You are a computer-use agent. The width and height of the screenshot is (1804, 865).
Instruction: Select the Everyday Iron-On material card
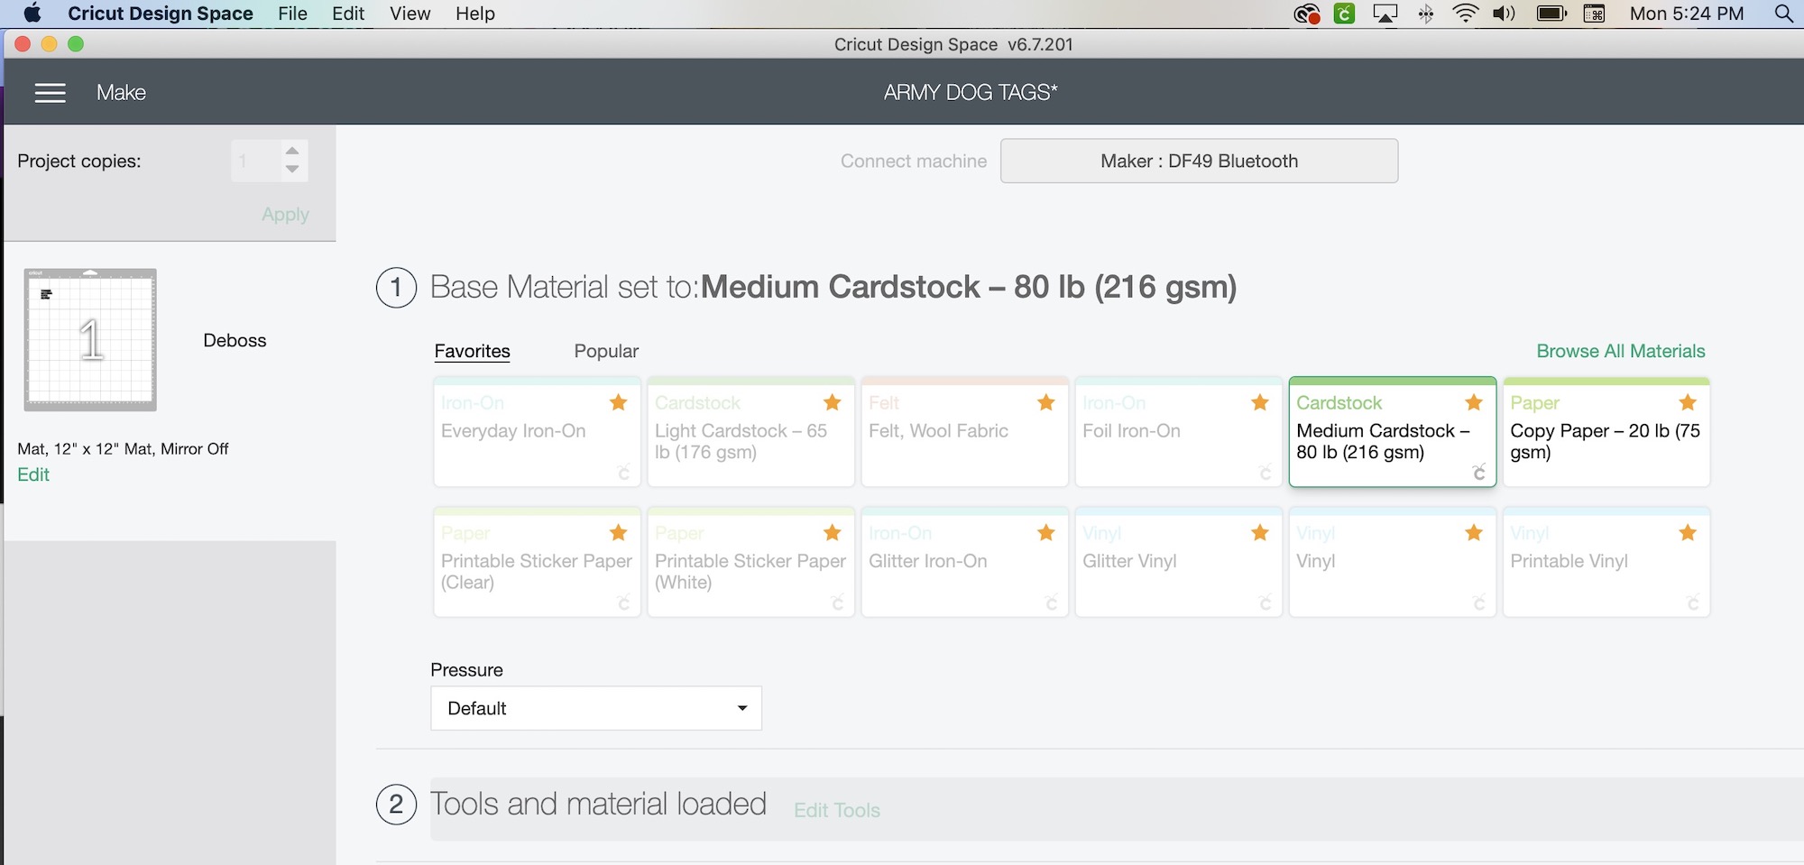pyautogui.click(x=537, y=432)
